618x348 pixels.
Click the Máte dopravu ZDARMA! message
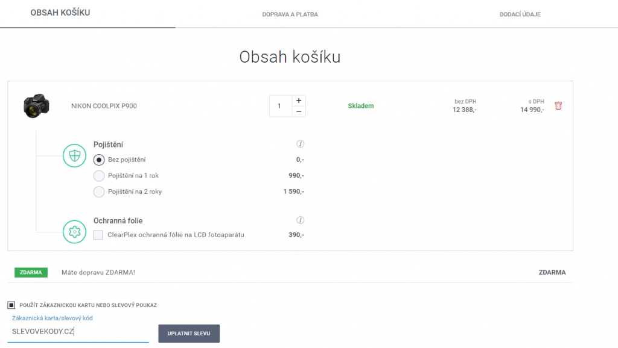coord(98,273)
